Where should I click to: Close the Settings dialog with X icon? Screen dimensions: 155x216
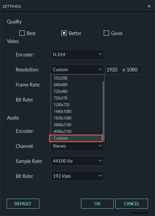[x=149, y=6]
